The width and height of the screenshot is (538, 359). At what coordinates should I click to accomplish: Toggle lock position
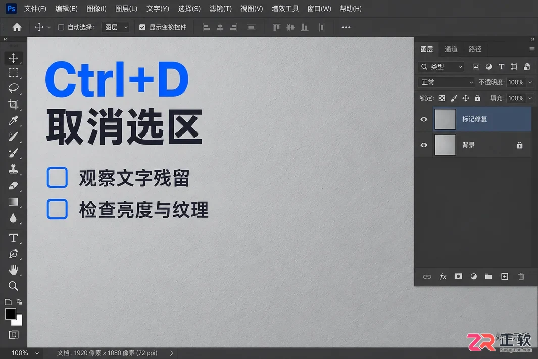point(466,98)
